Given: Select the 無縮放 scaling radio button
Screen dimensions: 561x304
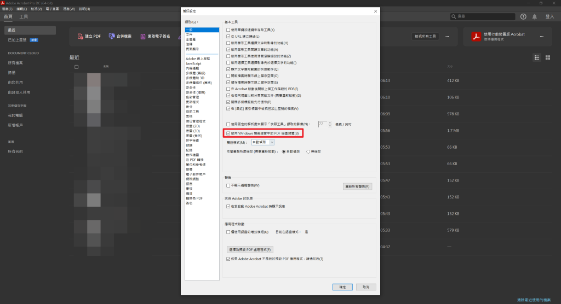Looking at the screenshot, I should point(308,152).
